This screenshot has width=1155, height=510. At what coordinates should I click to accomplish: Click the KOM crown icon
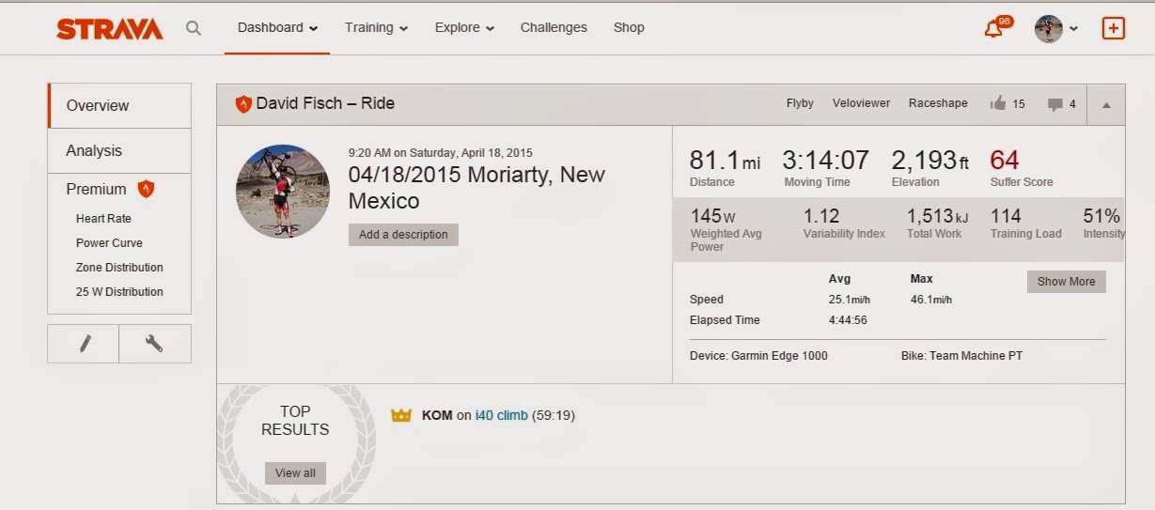click(x=401, y=415)
